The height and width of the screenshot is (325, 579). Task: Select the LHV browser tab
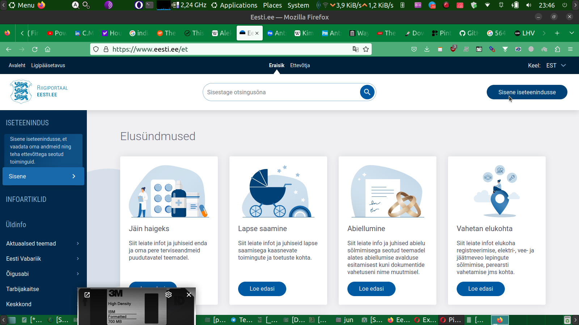[525, 33]
